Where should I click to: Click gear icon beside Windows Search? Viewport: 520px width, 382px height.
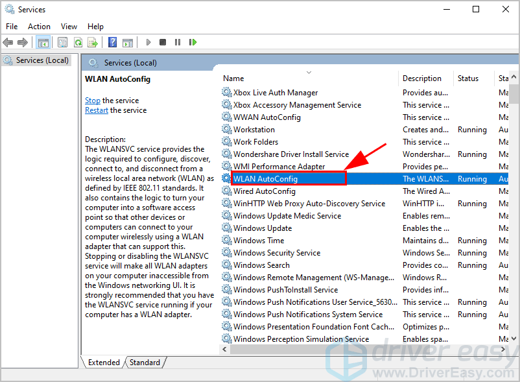tap(227, 265)
